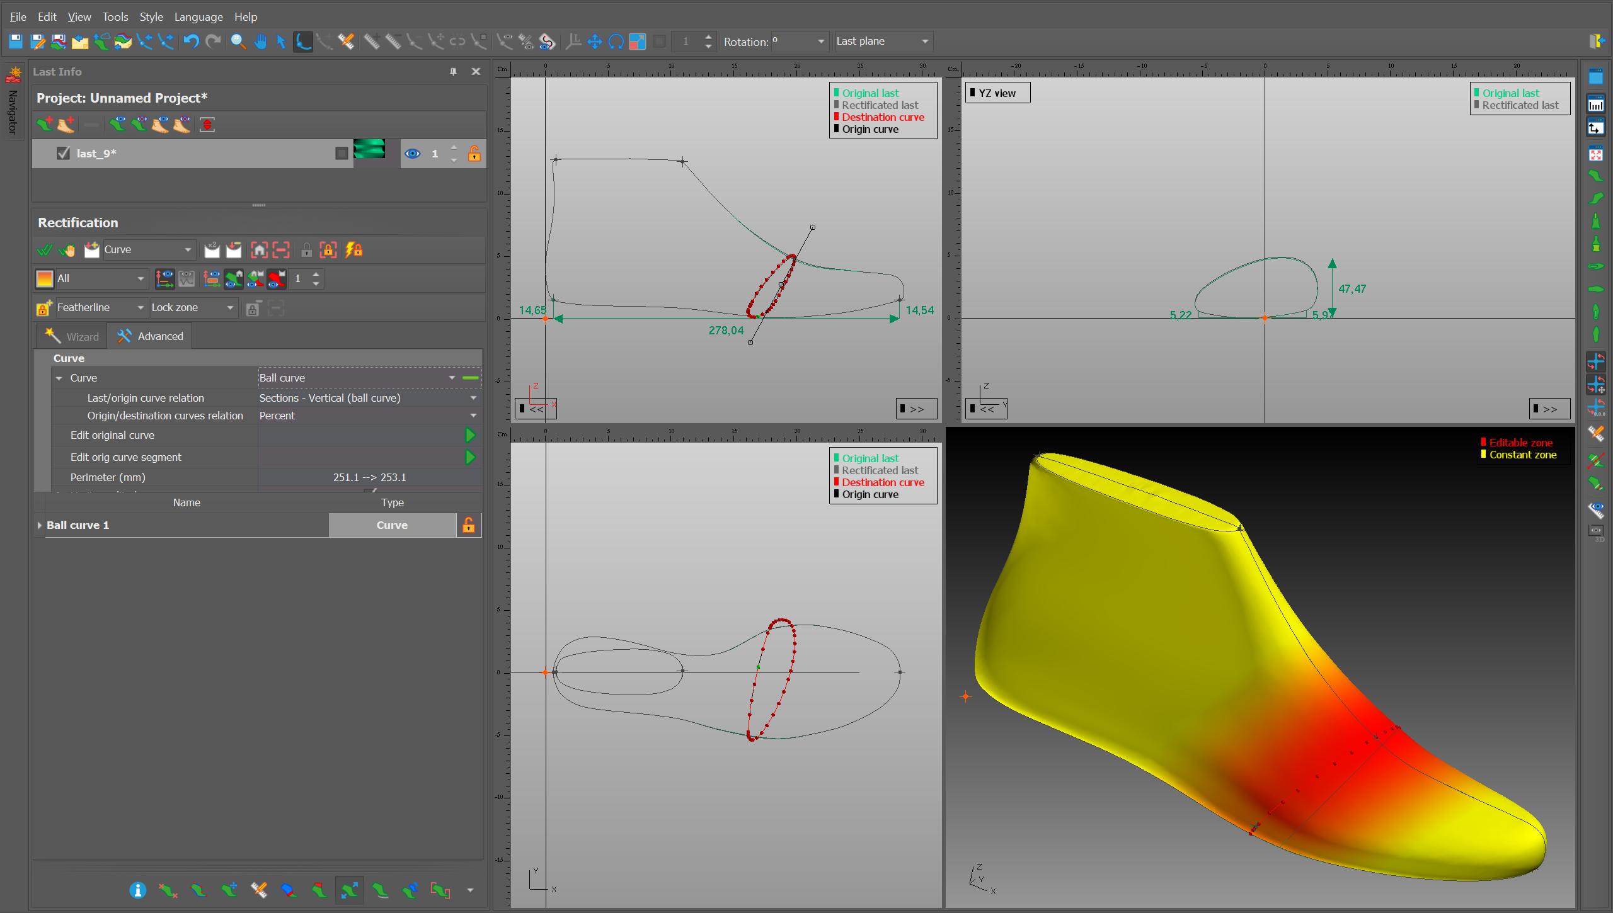Expand the Ball curve 1 tree row
1613x913 pixels.
coord(40,525)
